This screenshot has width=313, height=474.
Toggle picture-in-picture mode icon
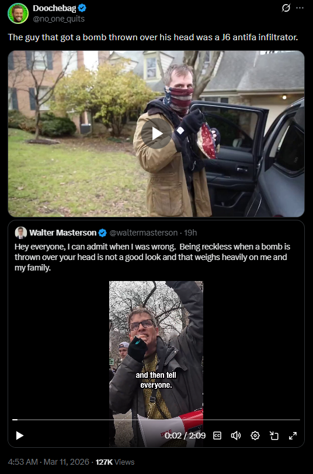[x=274, y=436]
